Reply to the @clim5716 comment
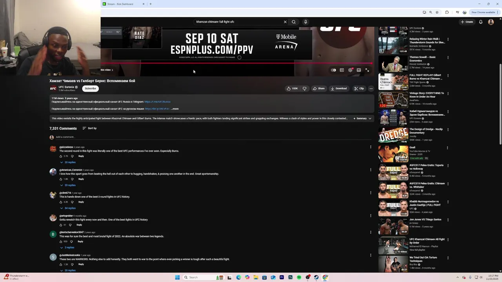 click(81, 202)
